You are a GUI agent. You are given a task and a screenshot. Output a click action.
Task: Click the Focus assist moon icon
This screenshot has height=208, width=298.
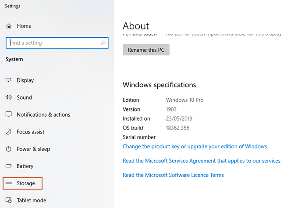pyautogui.click(x=8, y=132)
